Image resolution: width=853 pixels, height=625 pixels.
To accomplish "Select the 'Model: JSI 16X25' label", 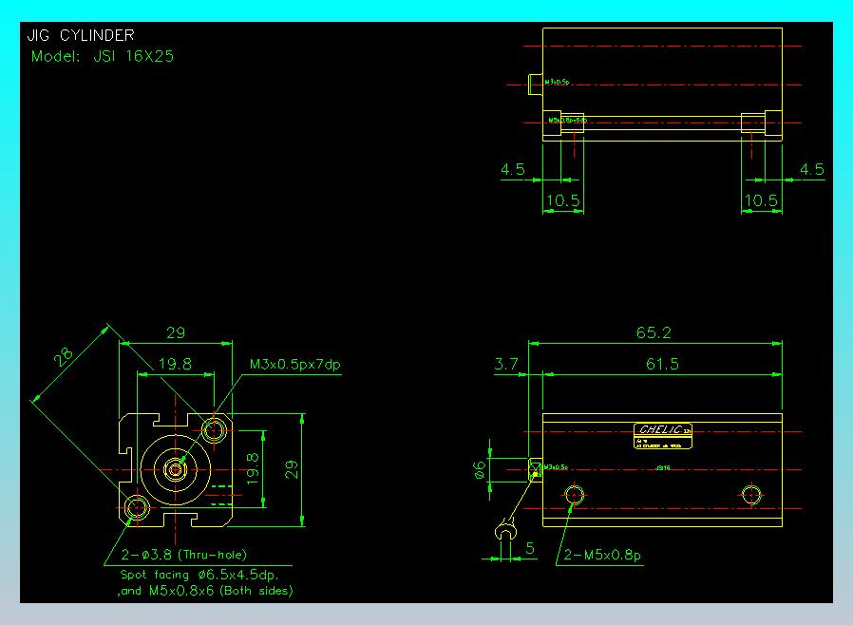I will click(103, 56).
